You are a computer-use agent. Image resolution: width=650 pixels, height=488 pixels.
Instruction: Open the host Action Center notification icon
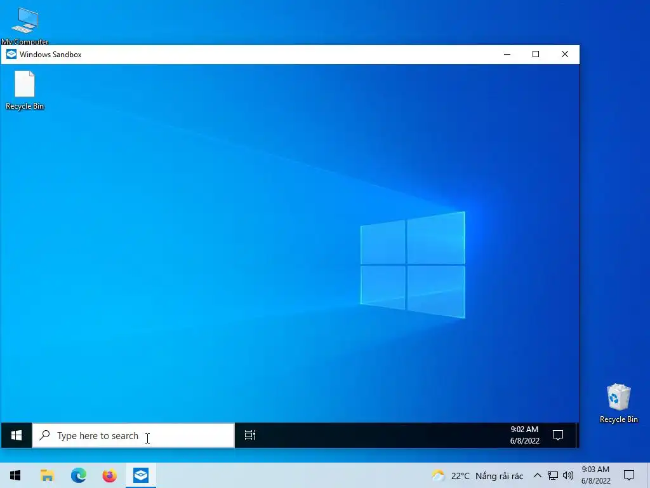(x=629, y=475)
